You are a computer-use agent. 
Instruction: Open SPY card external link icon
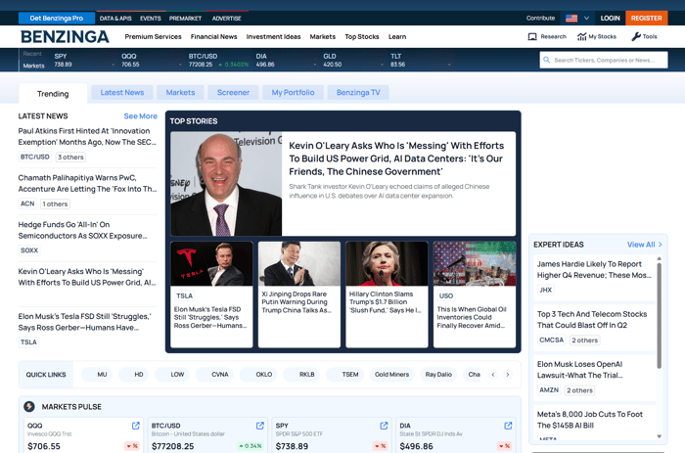pos(384,426)
